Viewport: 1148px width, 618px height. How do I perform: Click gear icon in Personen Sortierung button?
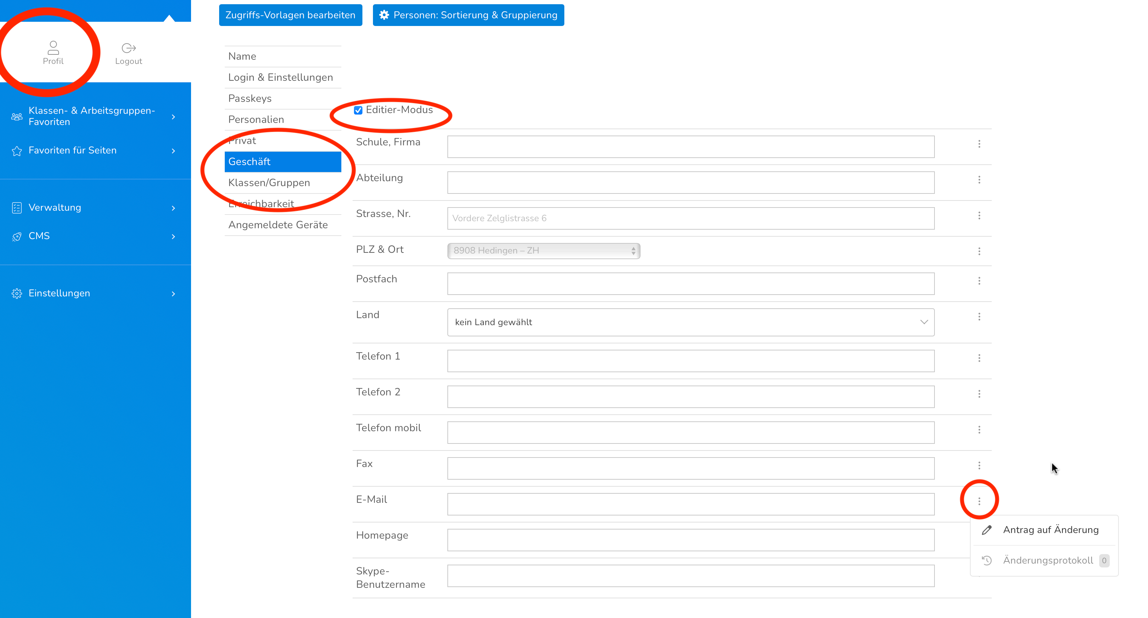click(x=384, y=15)
